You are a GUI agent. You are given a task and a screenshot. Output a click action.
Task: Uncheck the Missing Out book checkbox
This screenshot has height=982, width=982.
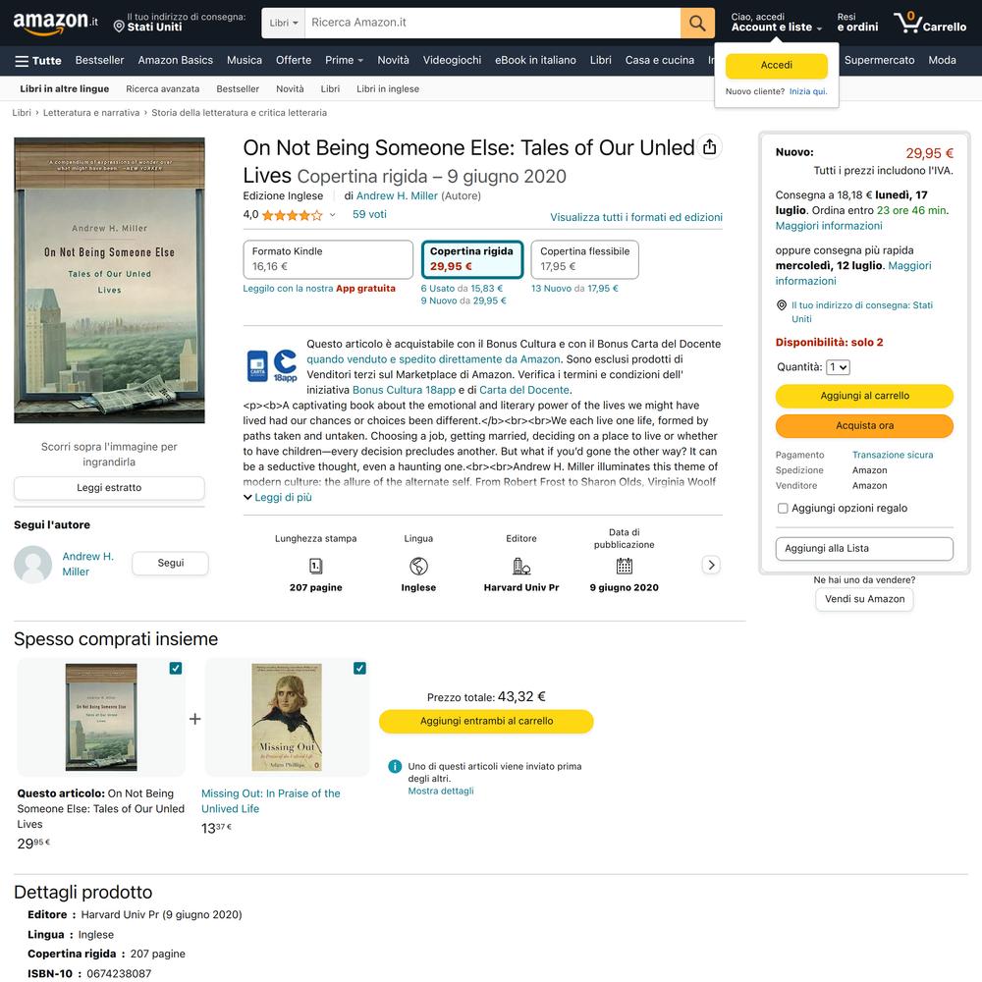[x=359, y=668]
